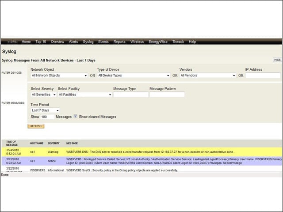Click the Message Type text field
Viewport: 283px width, 212px height.
(x=131, y=95)
